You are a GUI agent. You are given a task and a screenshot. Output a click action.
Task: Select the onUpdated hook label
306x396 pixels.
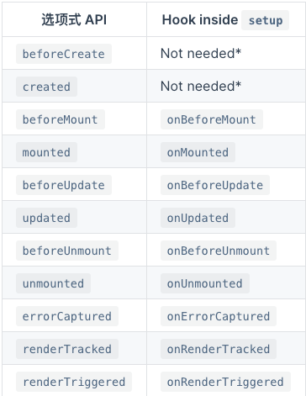(x=198, y=218)
